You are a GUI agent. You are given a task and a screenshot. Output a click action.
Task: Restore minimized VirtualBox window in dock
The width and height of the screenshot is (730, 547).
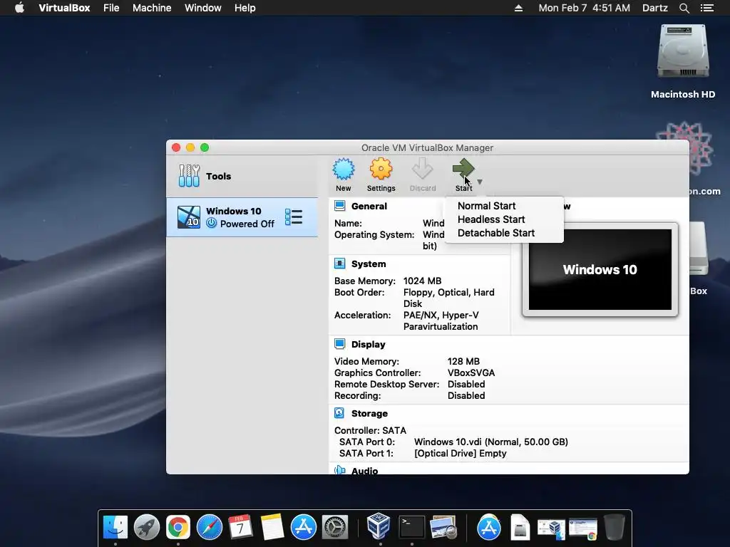[551, 528]
